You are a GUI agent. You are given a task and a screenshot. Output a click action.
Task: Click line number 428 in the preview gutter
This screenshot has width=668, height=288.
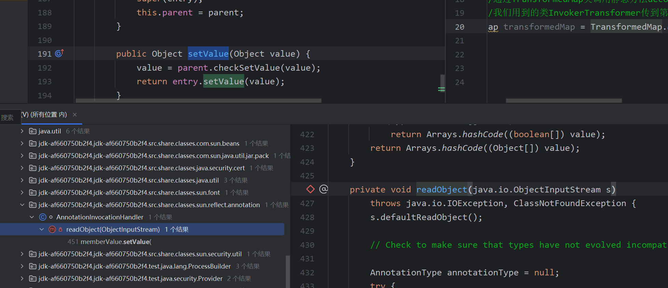[x=307, y=217]
